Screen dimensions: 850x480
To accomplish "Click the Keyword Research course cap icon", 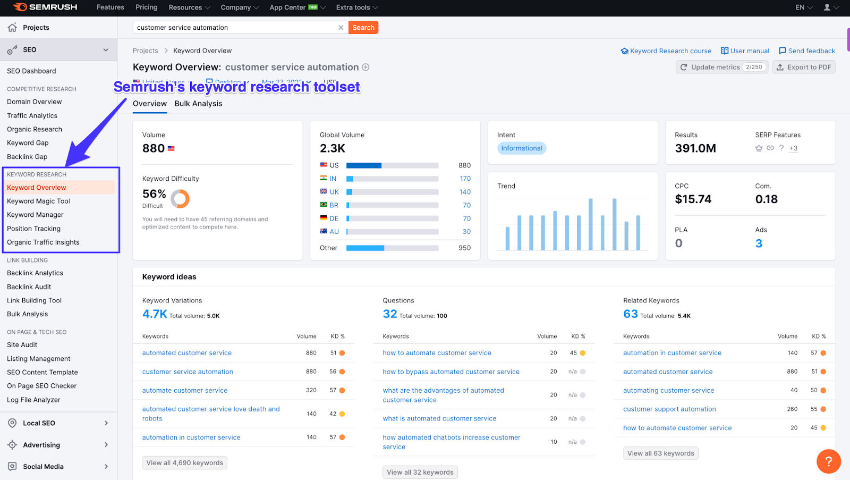I will [625, 51].
